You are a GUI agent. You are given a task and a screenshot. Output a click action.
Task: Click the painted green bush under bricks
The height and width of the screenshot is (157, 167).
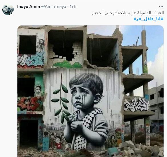click(x=68, y=65)
